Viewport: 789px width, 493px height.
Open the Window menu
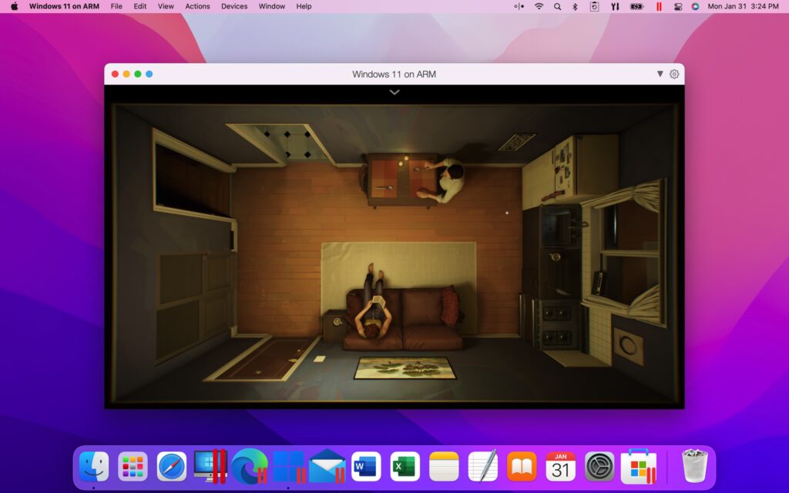click(272, 6)
